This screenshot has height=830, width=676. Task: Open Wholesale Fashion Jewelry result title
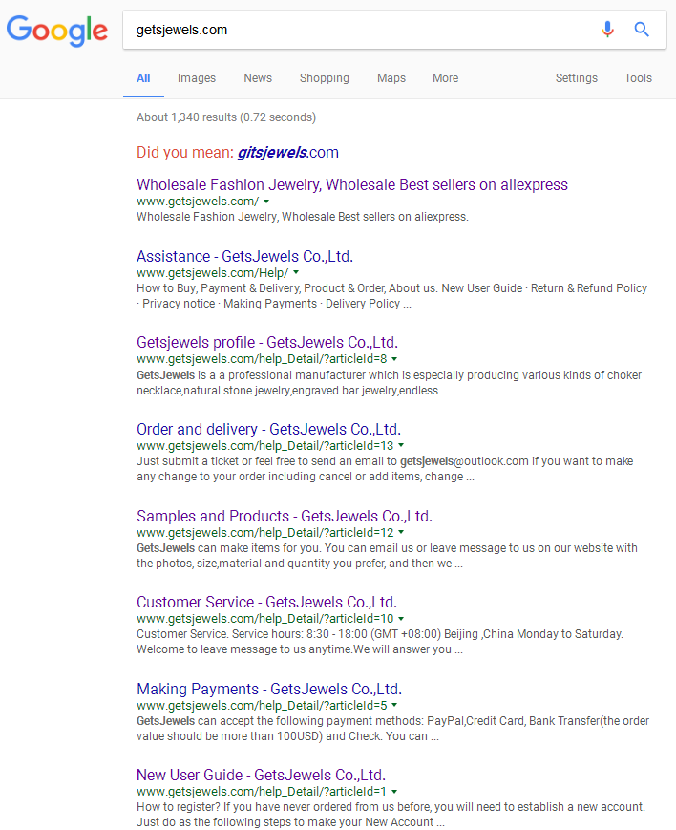point(352,184)
